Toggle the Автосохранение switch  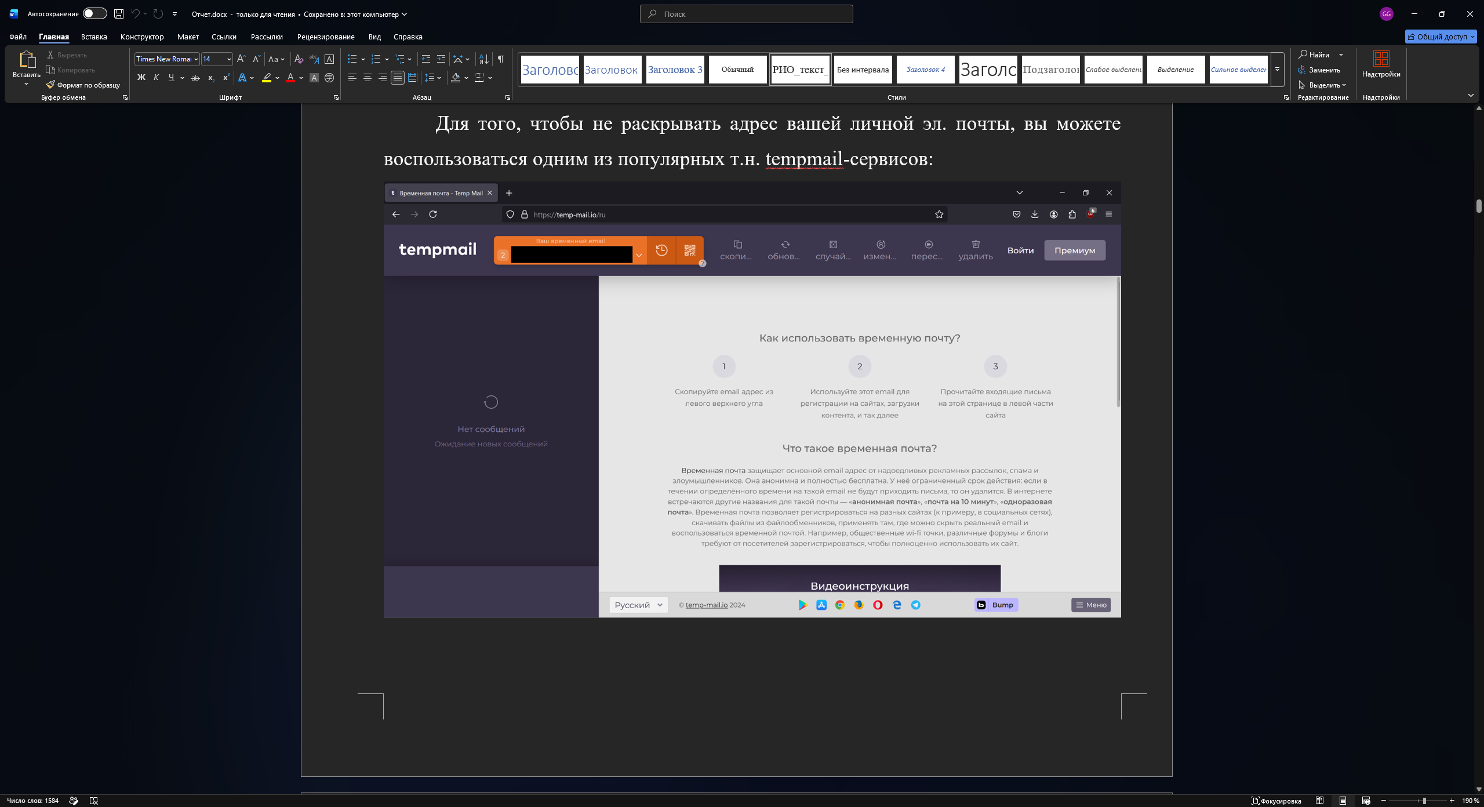[x=94, y=13]
